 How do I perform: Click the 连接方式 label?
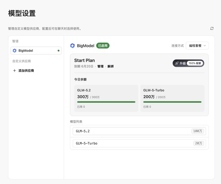click(178, 46)
